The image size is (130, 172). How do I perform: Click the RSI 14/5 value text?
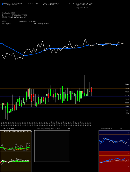tap(19, 15)
